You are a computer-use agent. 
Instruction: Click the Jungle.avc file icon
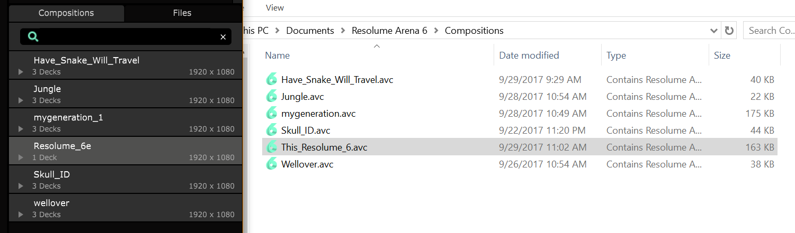click(x=272, y=97)
